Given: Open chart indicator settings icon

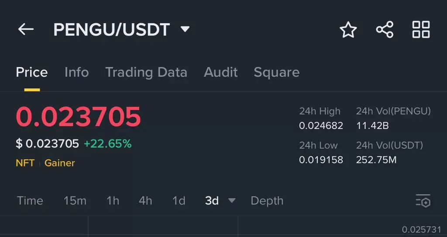Looking at the screenshot, I should pos(423,201).
